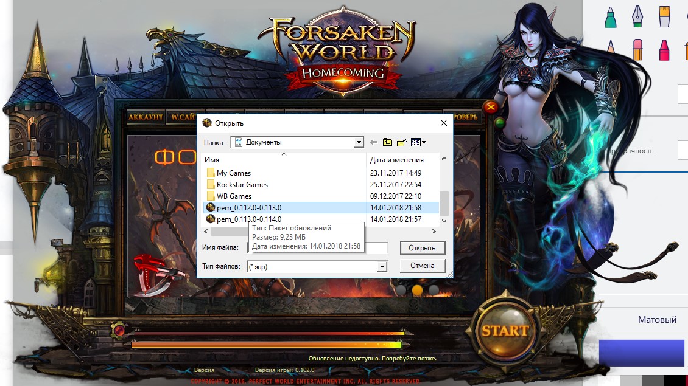688x386 pixels.
Task: Expand the Тип файлов dropdown arrow
Action: click(x=382, y=266)
